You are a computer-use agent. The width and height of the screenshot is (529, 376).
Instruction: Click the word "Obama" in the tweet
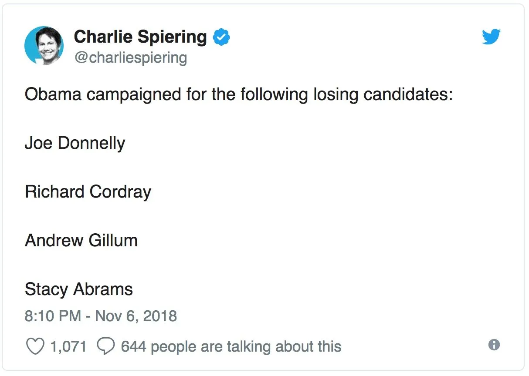(x=53, y=94)
